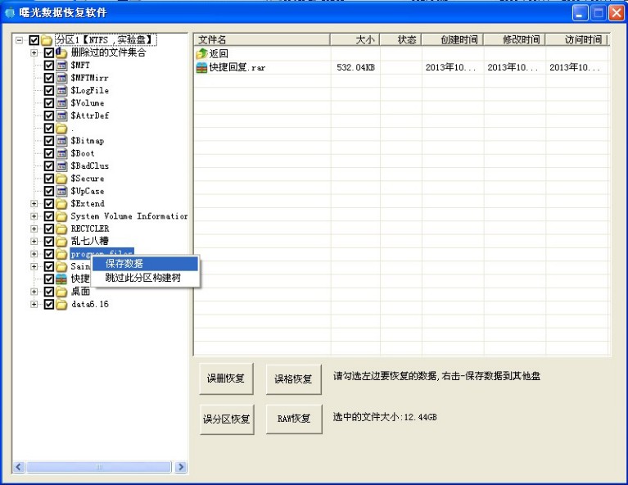628x485 pixels.
Task: Choose 保存数据 from the context menu
Action: tap(145, 264)
